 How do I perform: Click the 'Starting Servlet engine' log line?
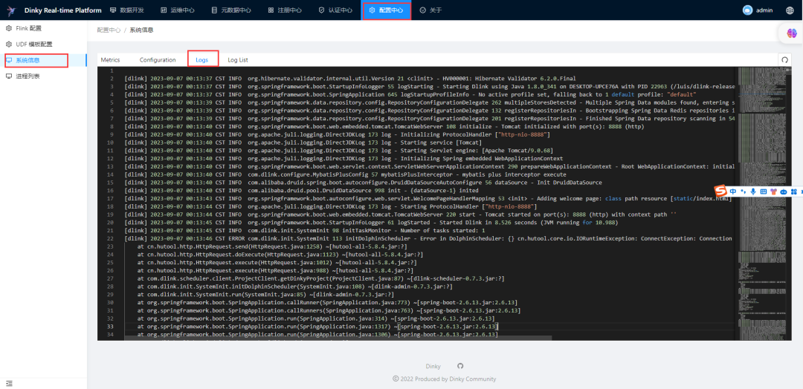tap(338, 150)
